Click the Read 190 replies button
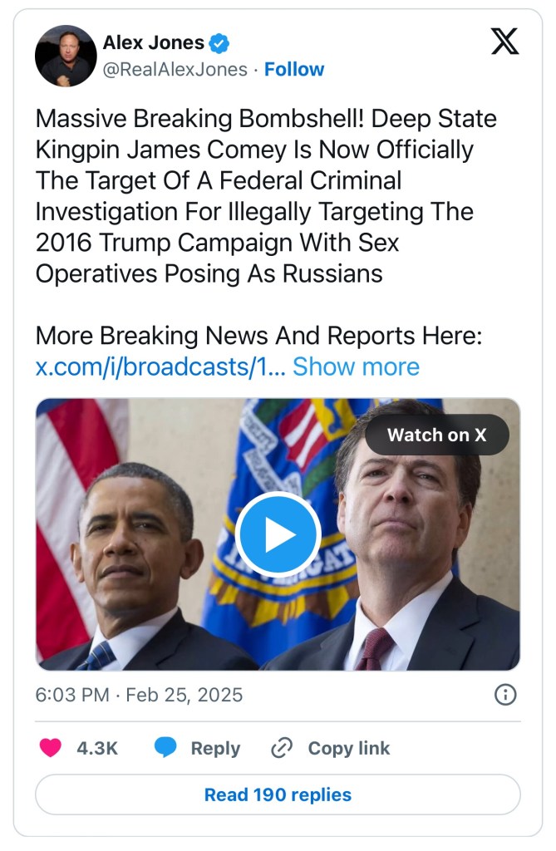Image resolution: width=556 pixels, height=851 pixels. coord(278,794)
